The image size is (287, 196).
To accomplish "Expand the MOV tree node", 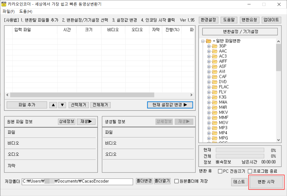I will tap(209, 123).
